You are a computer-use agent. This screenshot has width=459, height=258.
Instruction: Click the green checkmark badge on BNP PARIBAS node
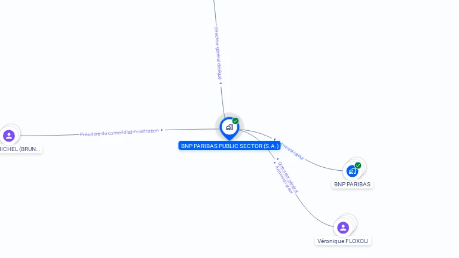pyautogui.click(x=358, y=165)
